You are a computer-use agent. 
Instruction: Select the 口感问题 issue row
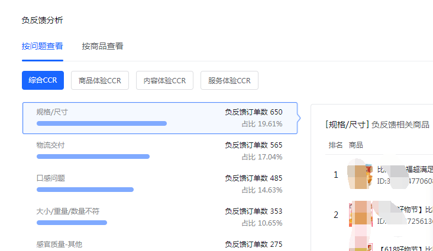tap(160, 184)
